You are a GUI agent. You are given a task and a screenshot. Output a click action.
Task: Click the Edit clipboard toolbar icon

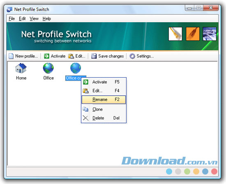click(71, 56)
